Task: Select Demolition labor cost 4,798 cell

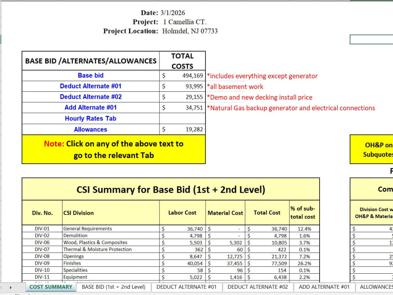Action: coord(182,236)
